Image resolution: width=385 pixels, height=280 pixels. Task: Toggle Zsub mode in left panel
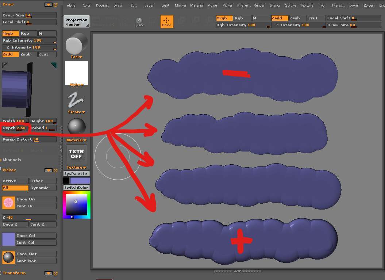click(28, 54)
